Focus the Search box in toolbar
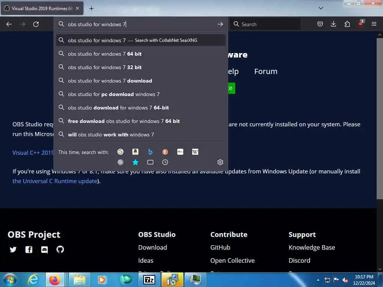The width and height of the screenshot is (383, 287). coord(265,24)
